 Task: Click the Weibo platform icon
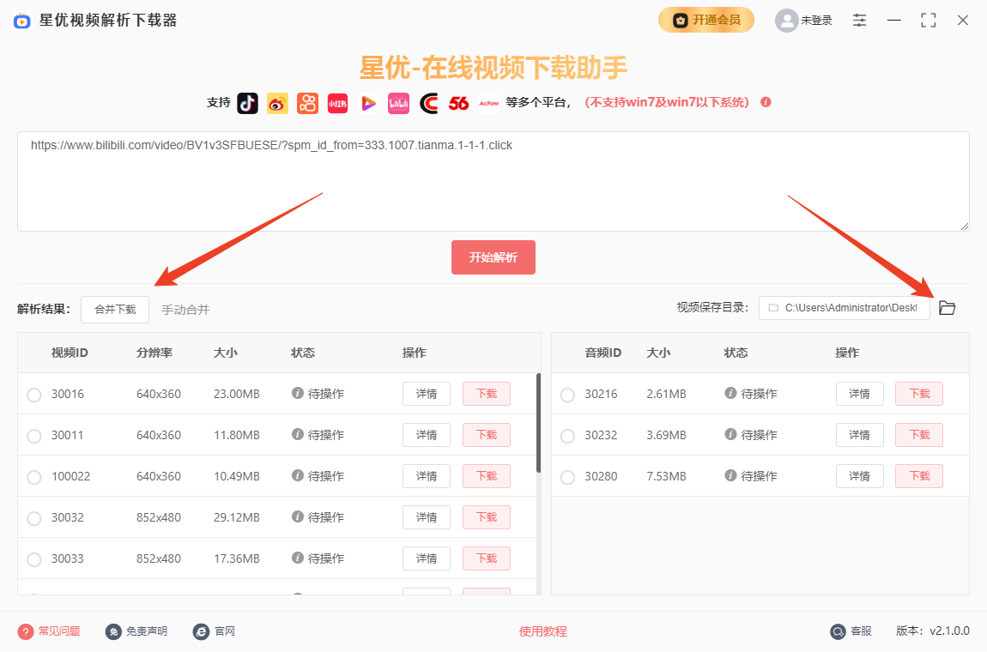coord(277,103)
